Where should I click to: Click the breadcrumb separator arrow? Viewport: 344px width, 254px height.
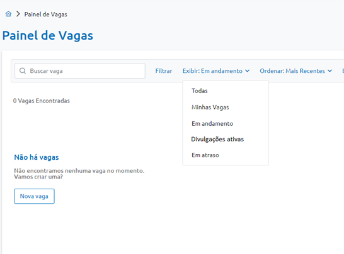tap(18, 14)
